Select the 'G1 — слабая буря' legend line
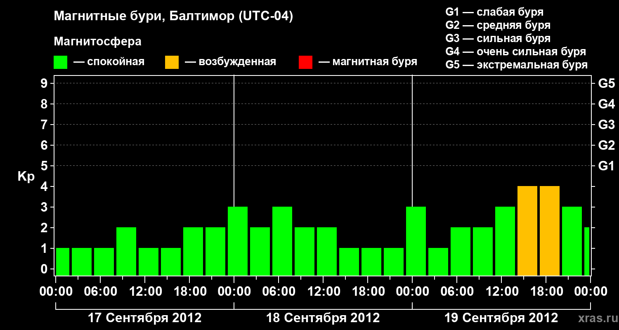Viewport: 619px width, 330px height. pyautogui.click(x=494, y=12)
